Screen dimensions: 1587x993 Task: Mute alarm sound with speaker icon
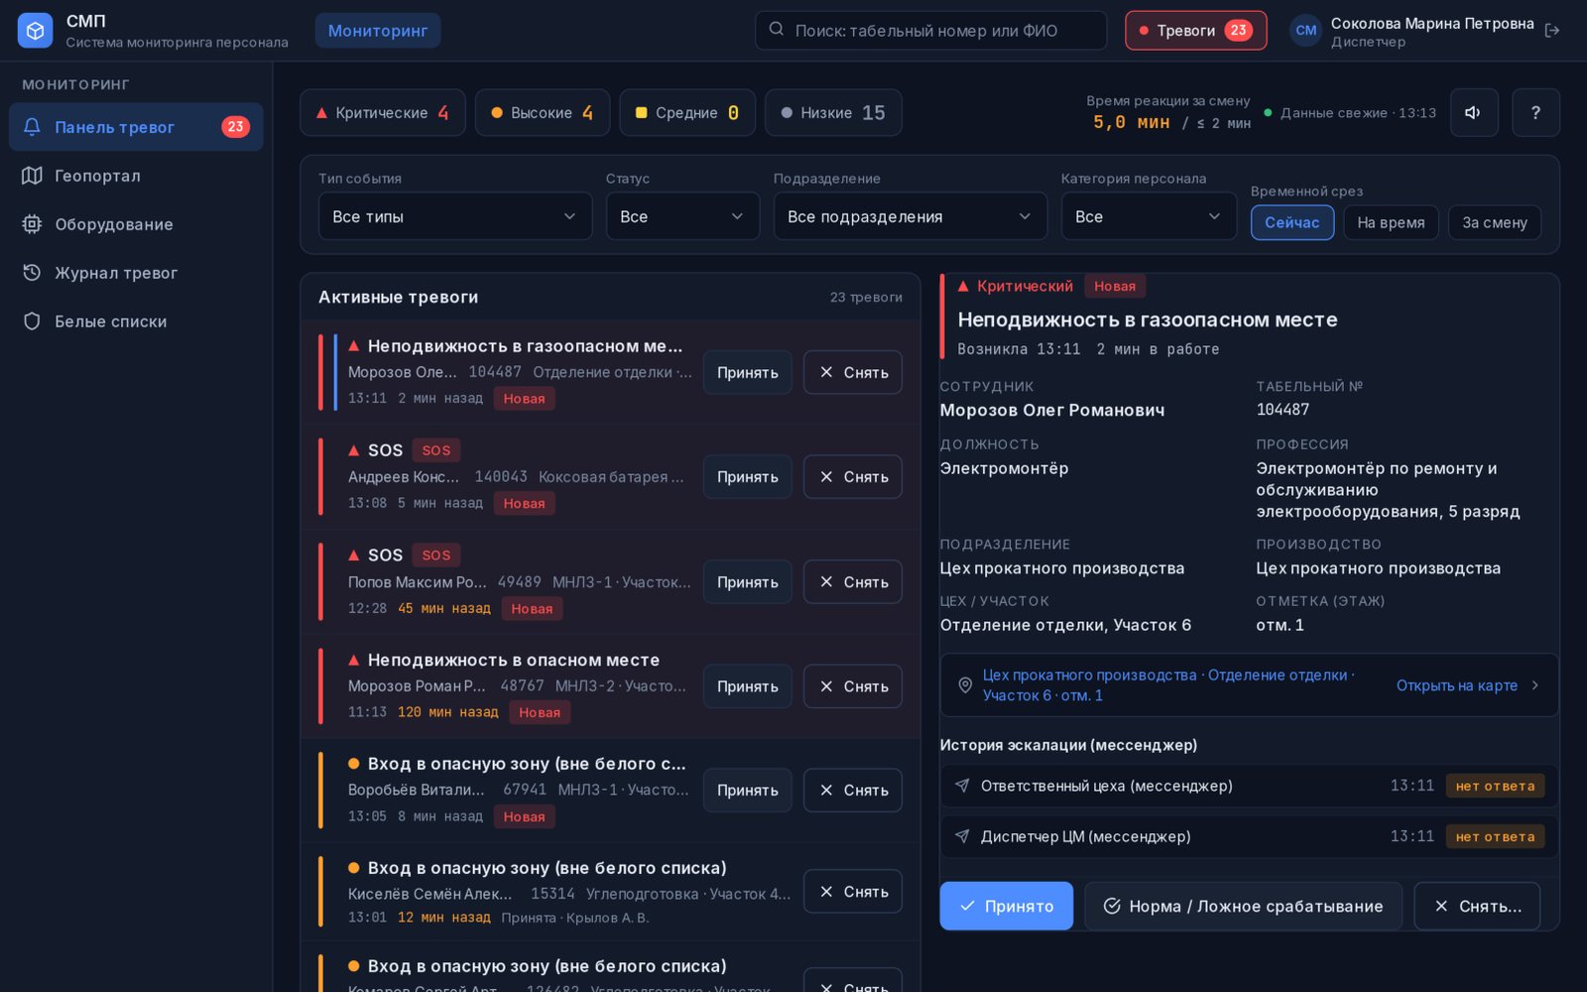coord(1474,113)
